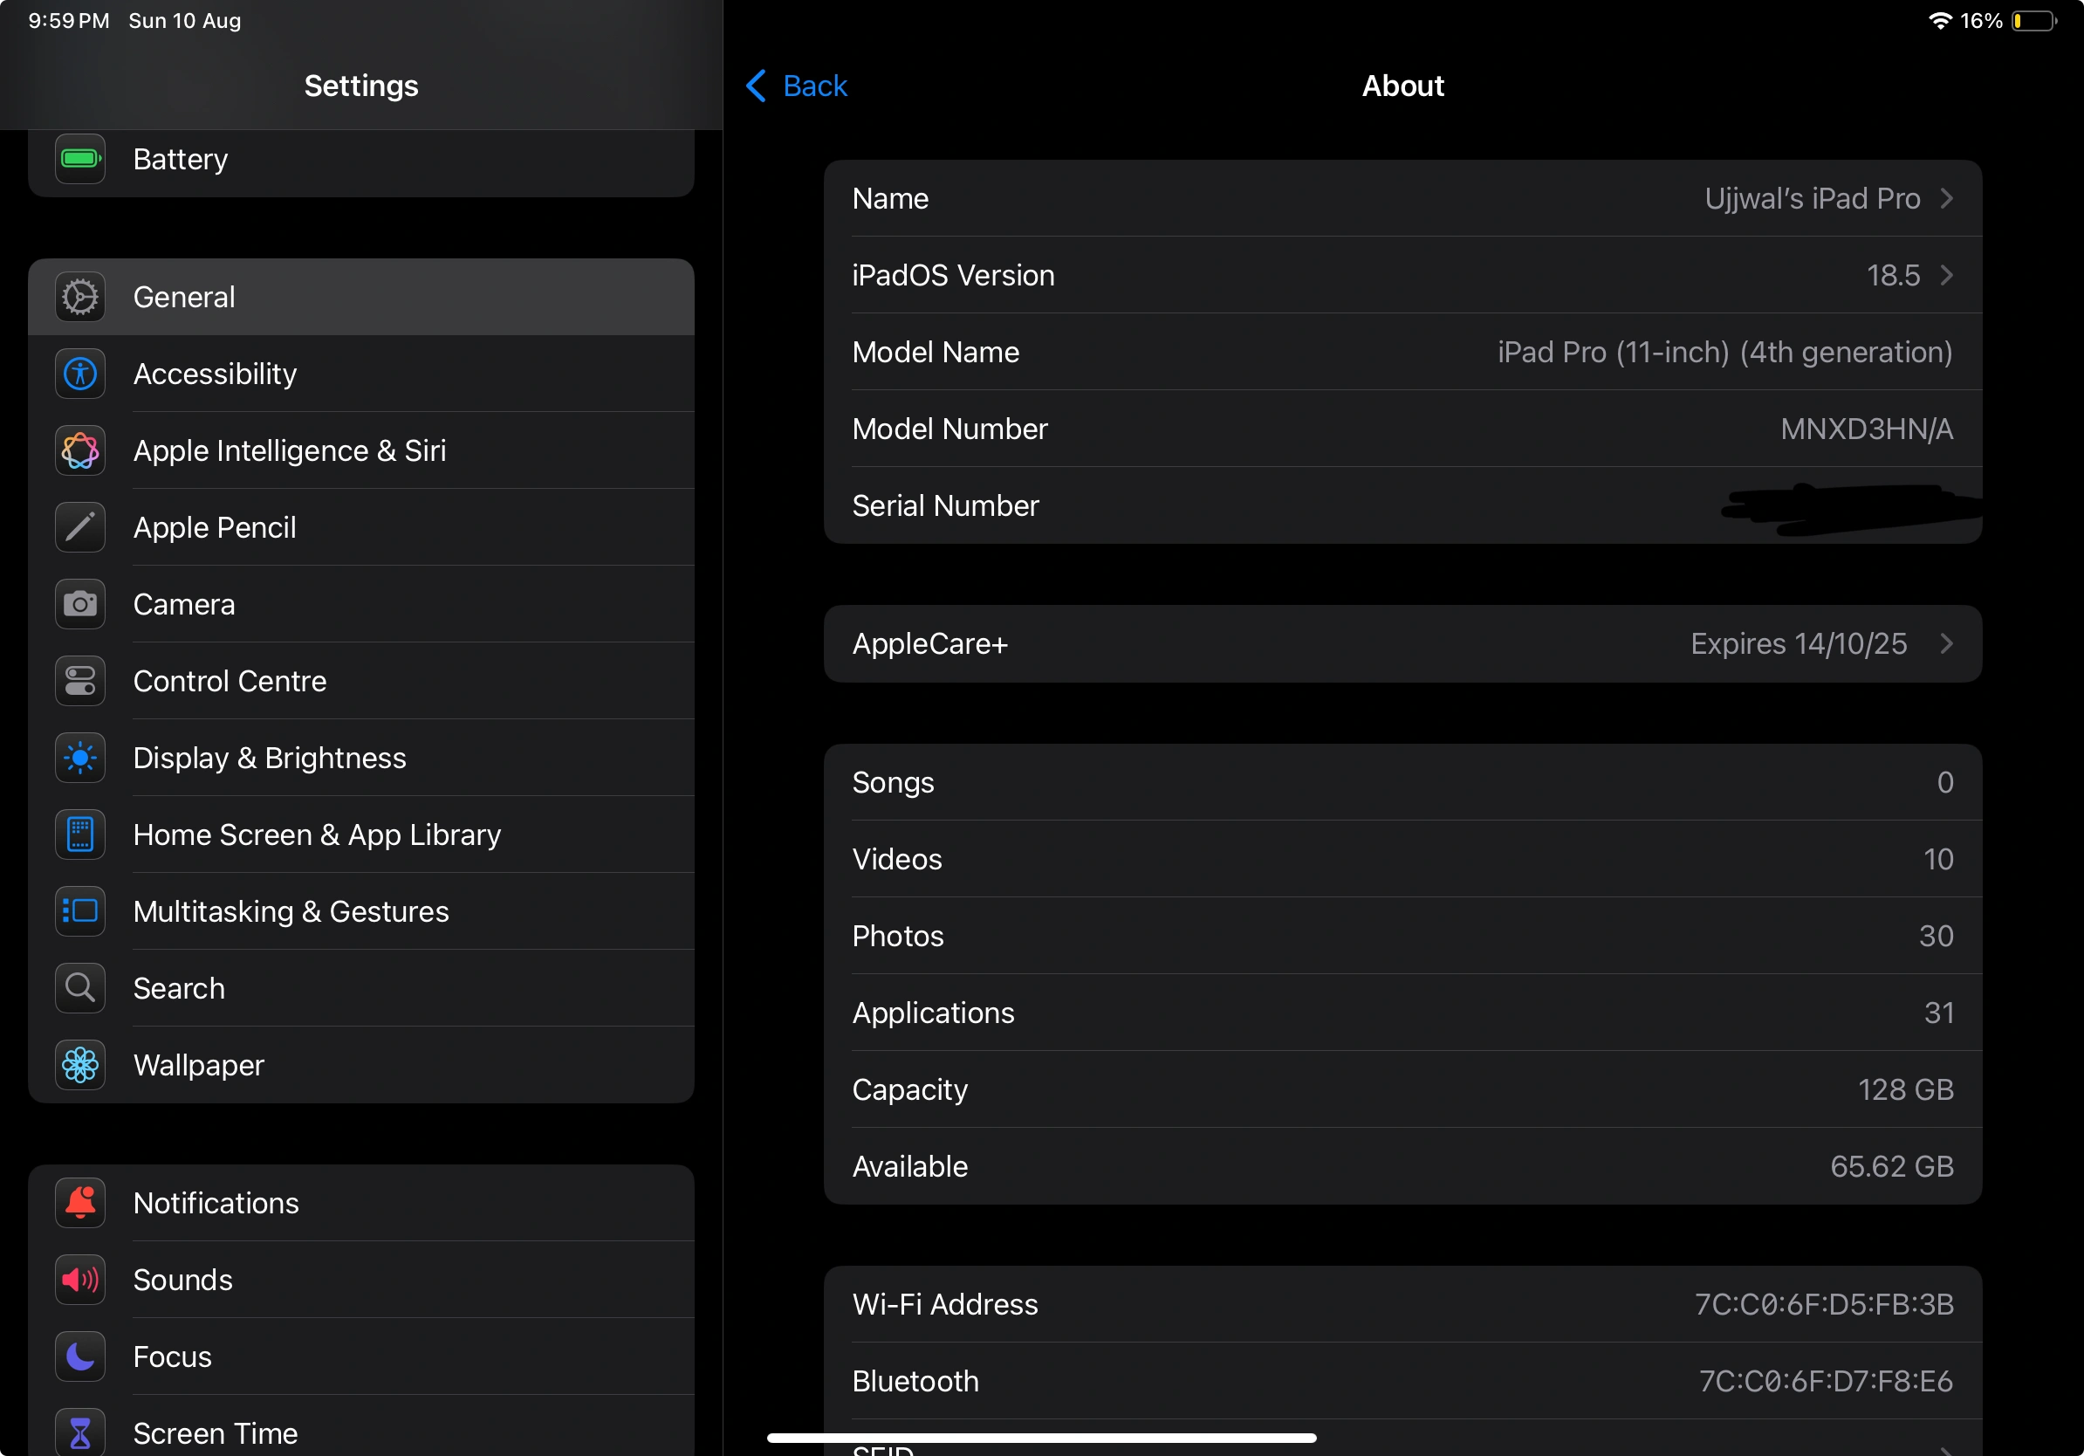
Task: Tap the home indicator bar
Action: tap(1041, 1438)
